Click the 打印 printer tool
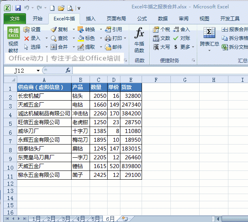This screenshot has width=248, height=222. pyautogui.click(x=114, y=38)
